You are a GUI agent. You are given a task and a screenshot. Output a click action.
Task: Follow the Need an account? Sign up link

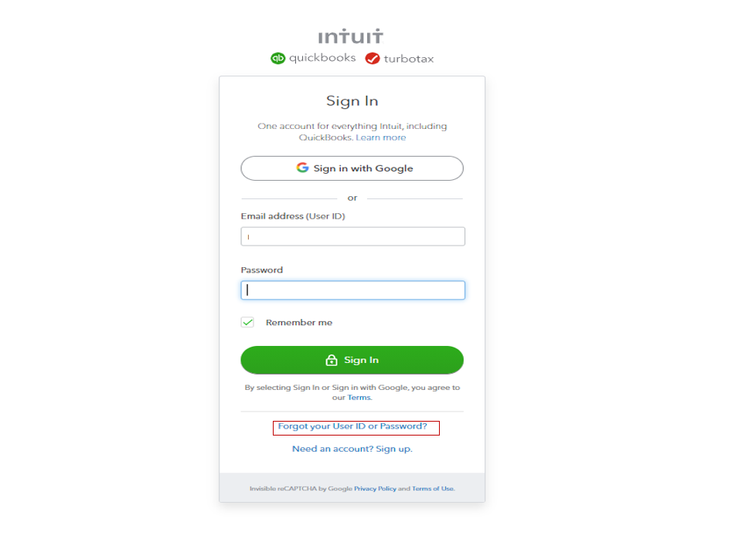point(352,449)
